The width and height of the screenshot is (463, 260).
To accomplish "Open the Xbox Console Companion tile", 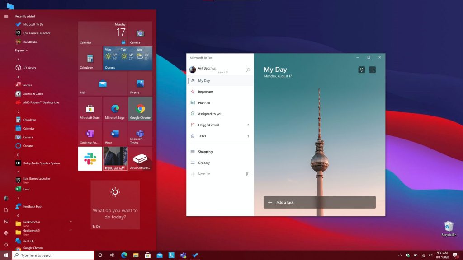I will [x=140, y=158].
